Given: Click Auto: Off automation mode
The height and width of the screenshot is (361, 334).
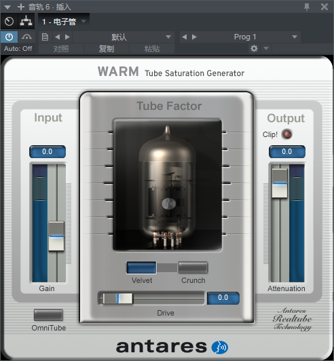Looking at the screenshot, I should (18, 49).
